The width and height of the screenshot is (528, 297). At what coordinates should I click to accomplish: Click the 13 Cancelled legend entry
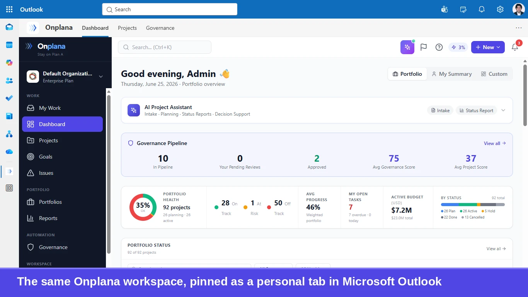(473, 217)
